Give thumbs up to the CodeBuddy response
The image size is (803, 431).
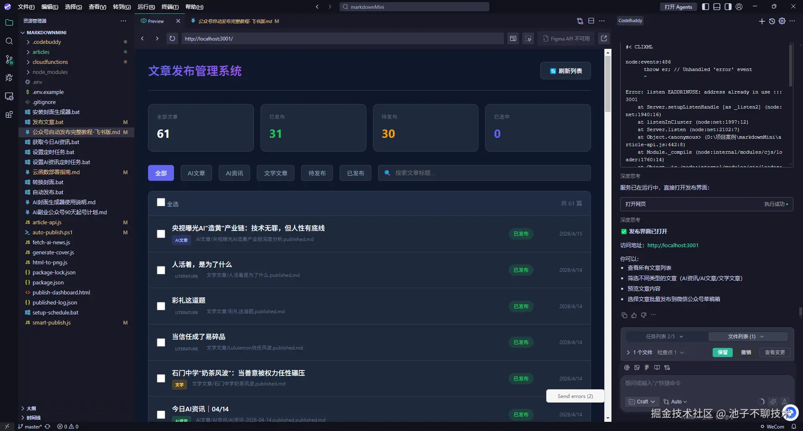[x=634, y=315]
